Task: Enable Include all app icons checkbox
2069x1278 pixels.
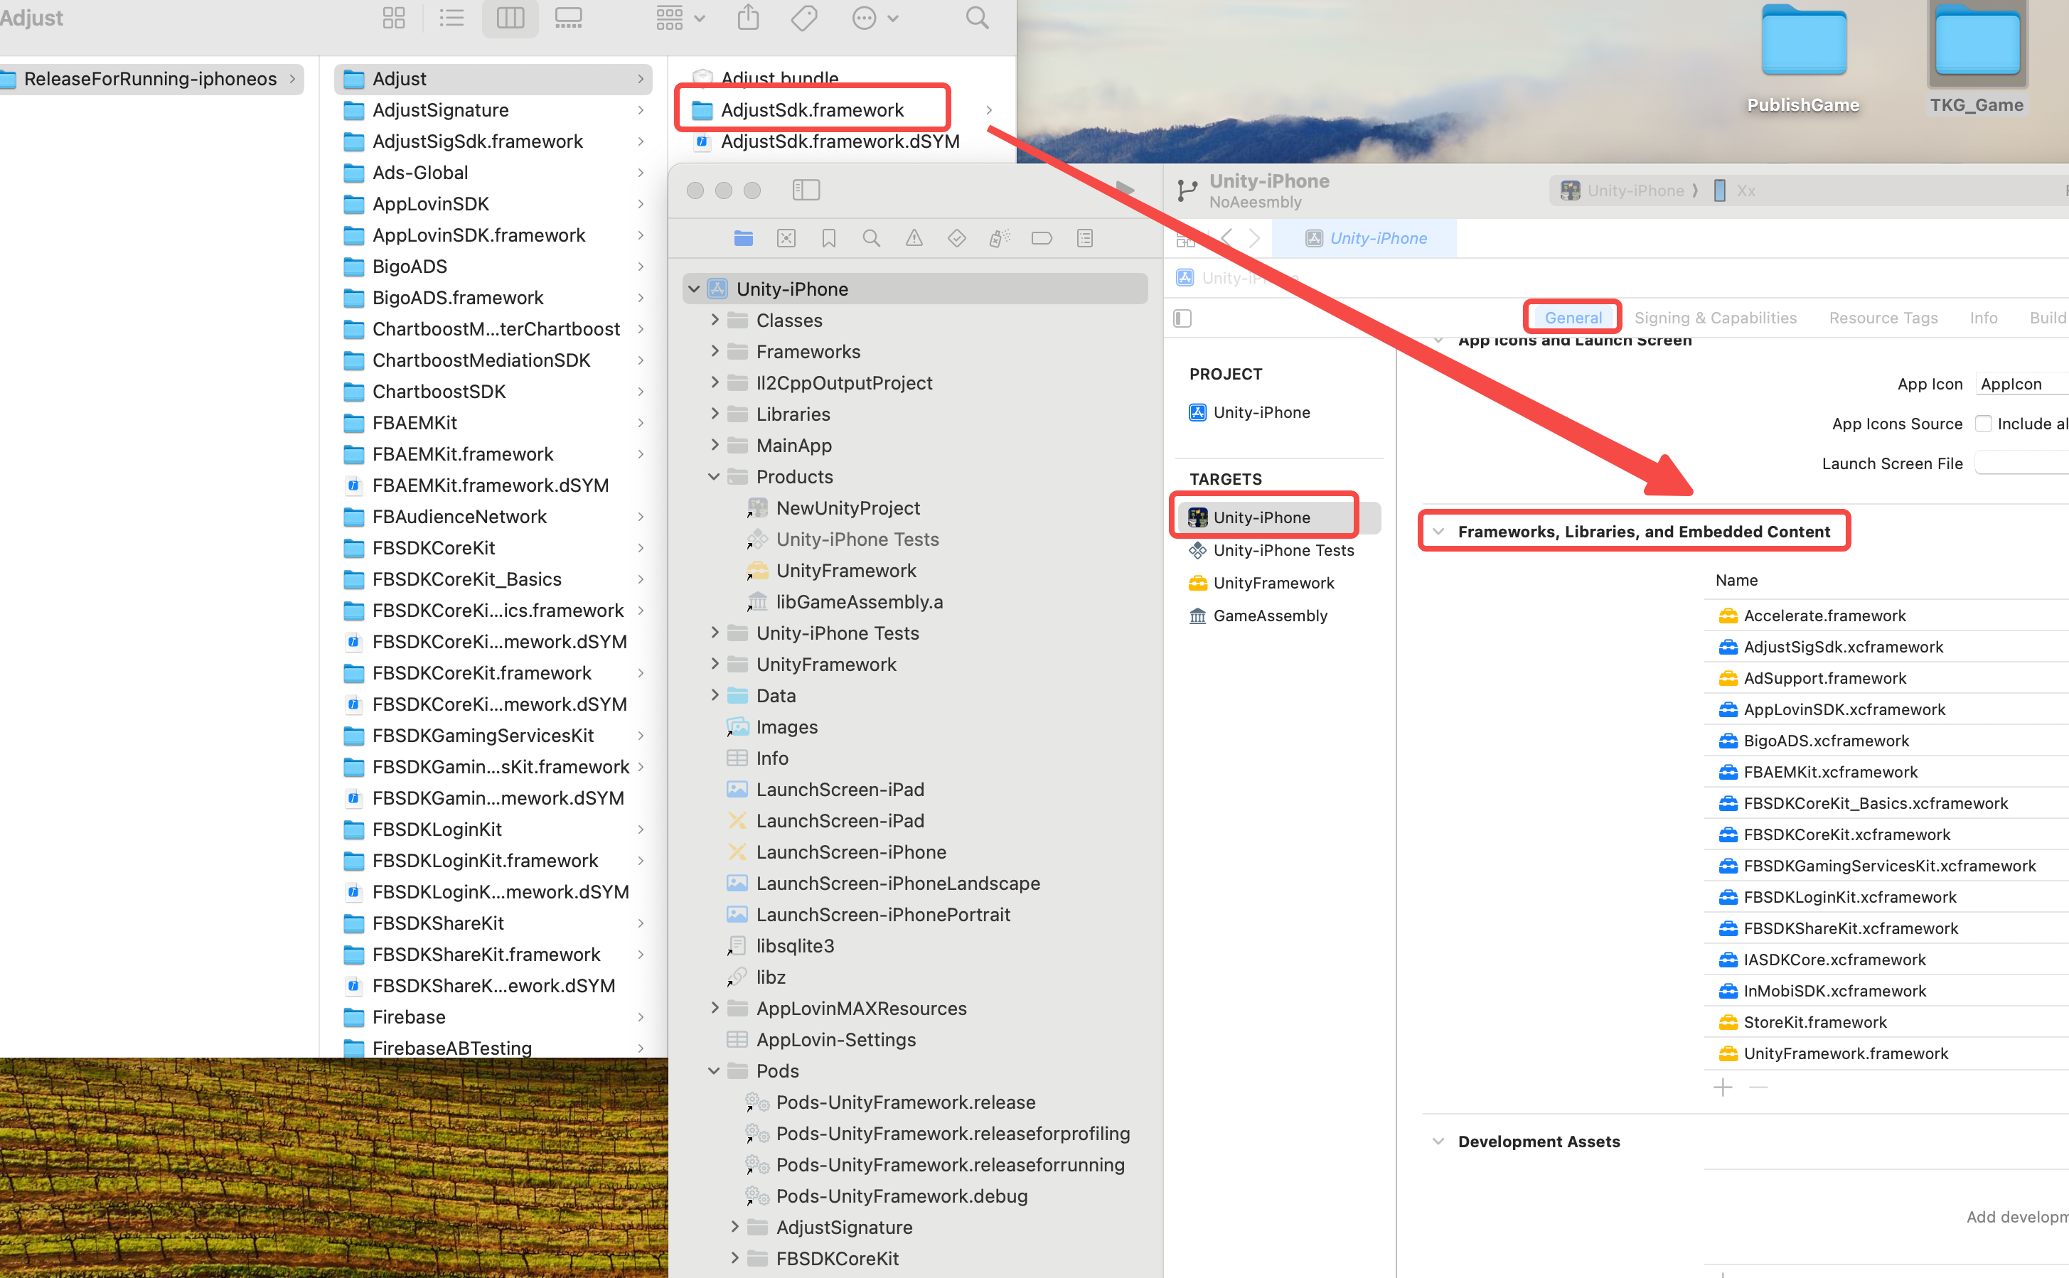Action: coord(1983,424)
